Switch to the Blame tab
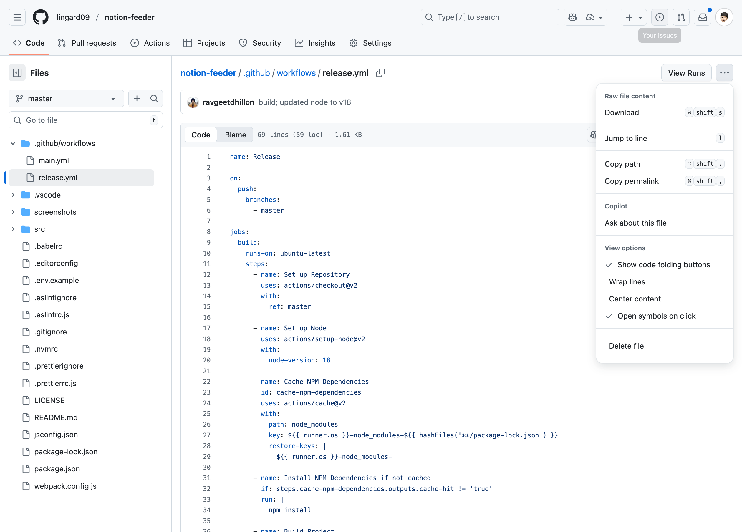This screenshot has height=532, width=742. (x=235, y=135)
